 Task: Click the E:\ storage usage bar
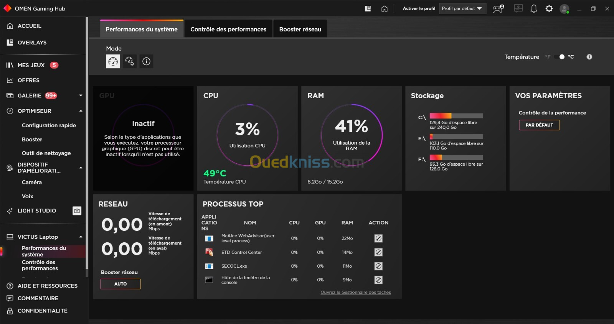[x=456, y=137]
